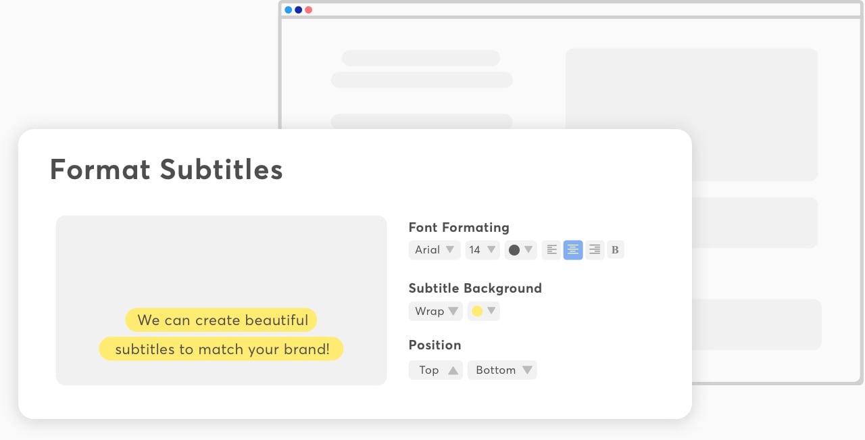The width and height of the screenshot is (865, 440).
Task: Set subtitle position to Bottom
Action: [x=502, y=370]
